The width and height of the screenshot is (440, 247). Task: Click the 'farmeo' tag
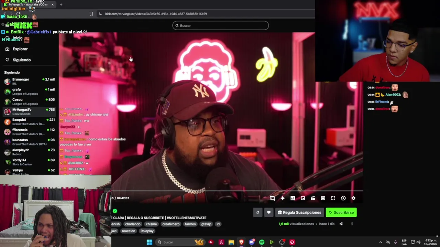(x=190, y=224)
